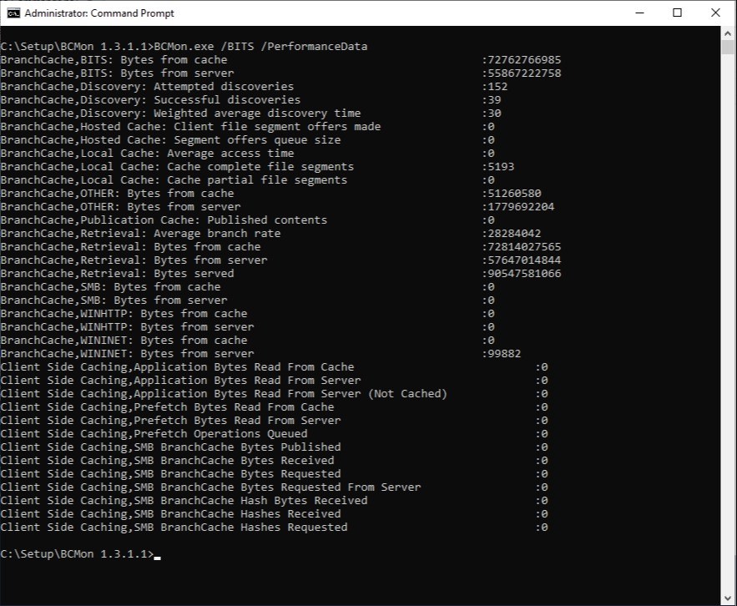Click the scrollbar down arrow
Image resolution: width=737 pixels, height=606 pixels.
click(x=728, y=598)
